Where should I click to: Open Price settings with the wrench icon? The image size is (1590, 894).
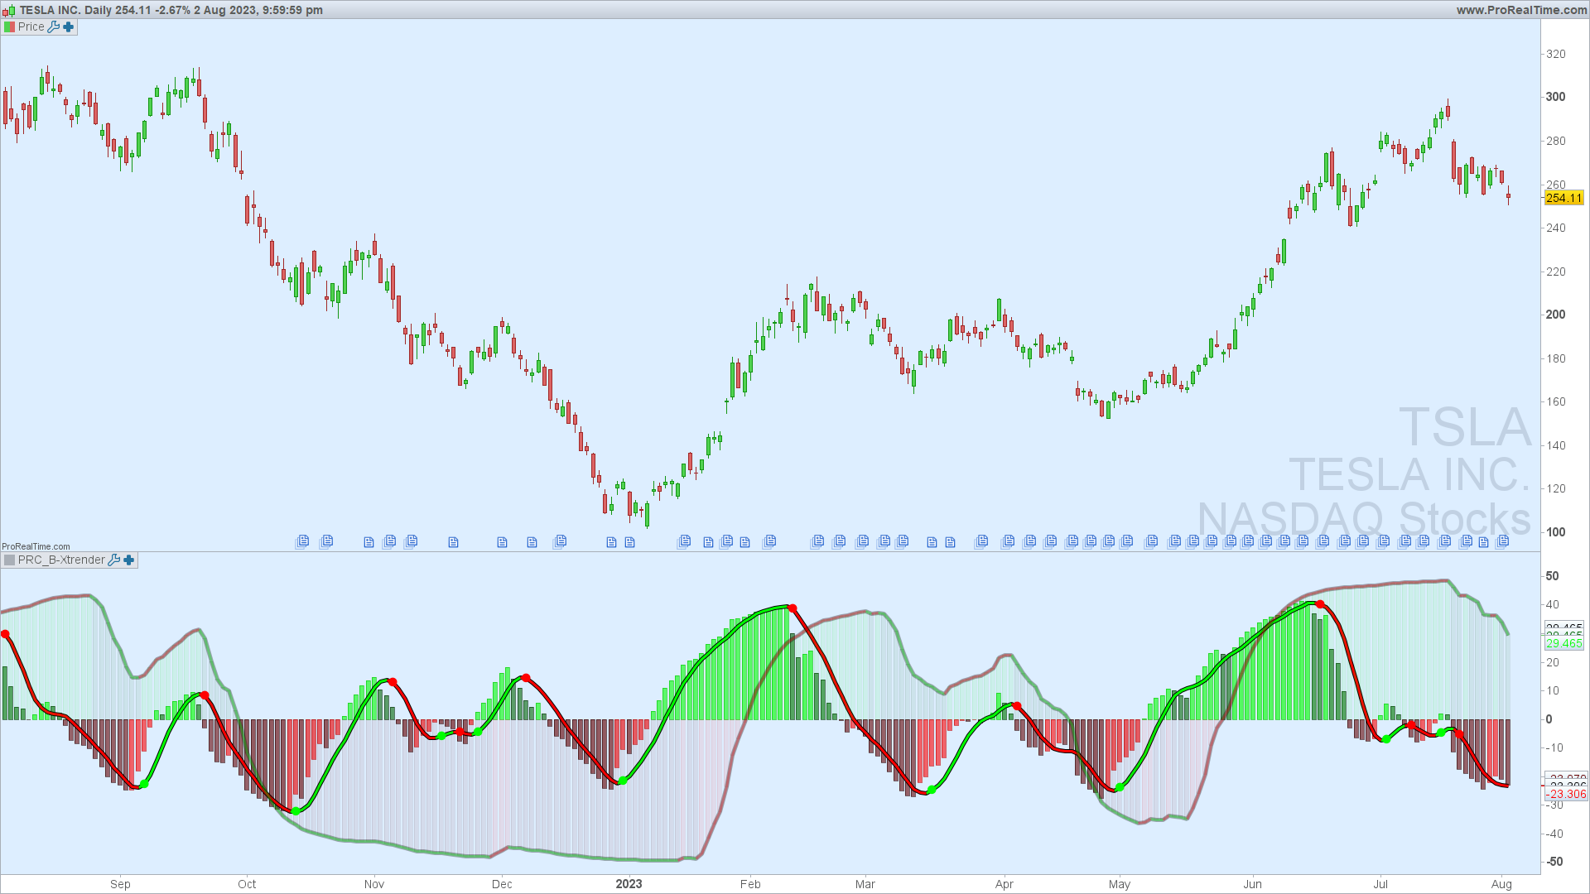click(x=54, y=26)
